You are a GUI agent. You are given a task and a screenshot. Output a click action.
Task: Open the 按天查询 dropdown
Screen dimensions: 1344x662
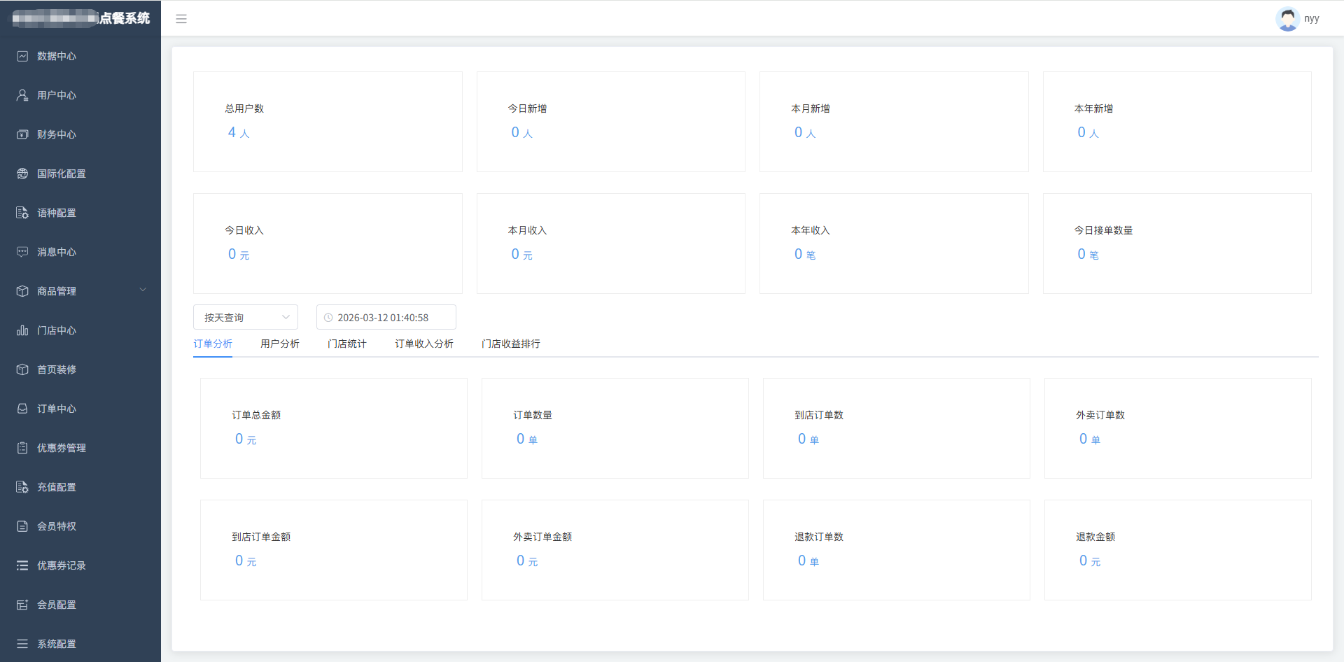[245, 317]
